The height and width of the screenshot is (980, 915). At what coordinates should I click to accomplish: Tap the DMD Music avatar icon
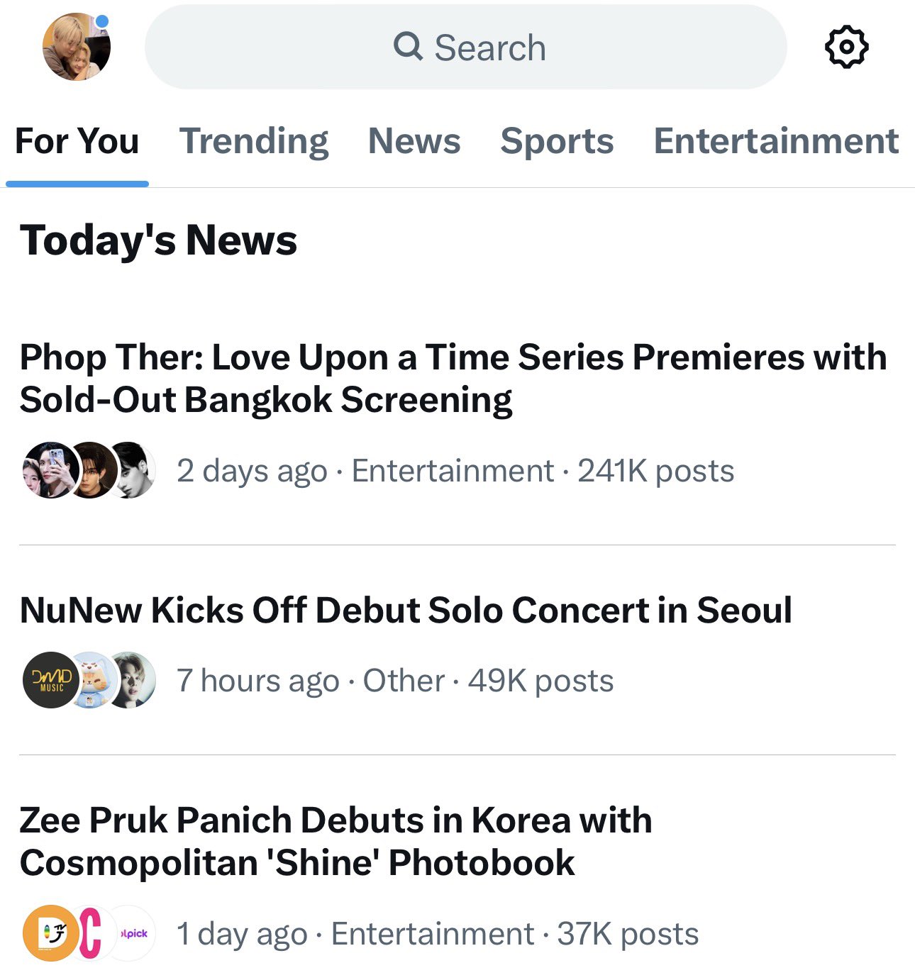(48, 680)
